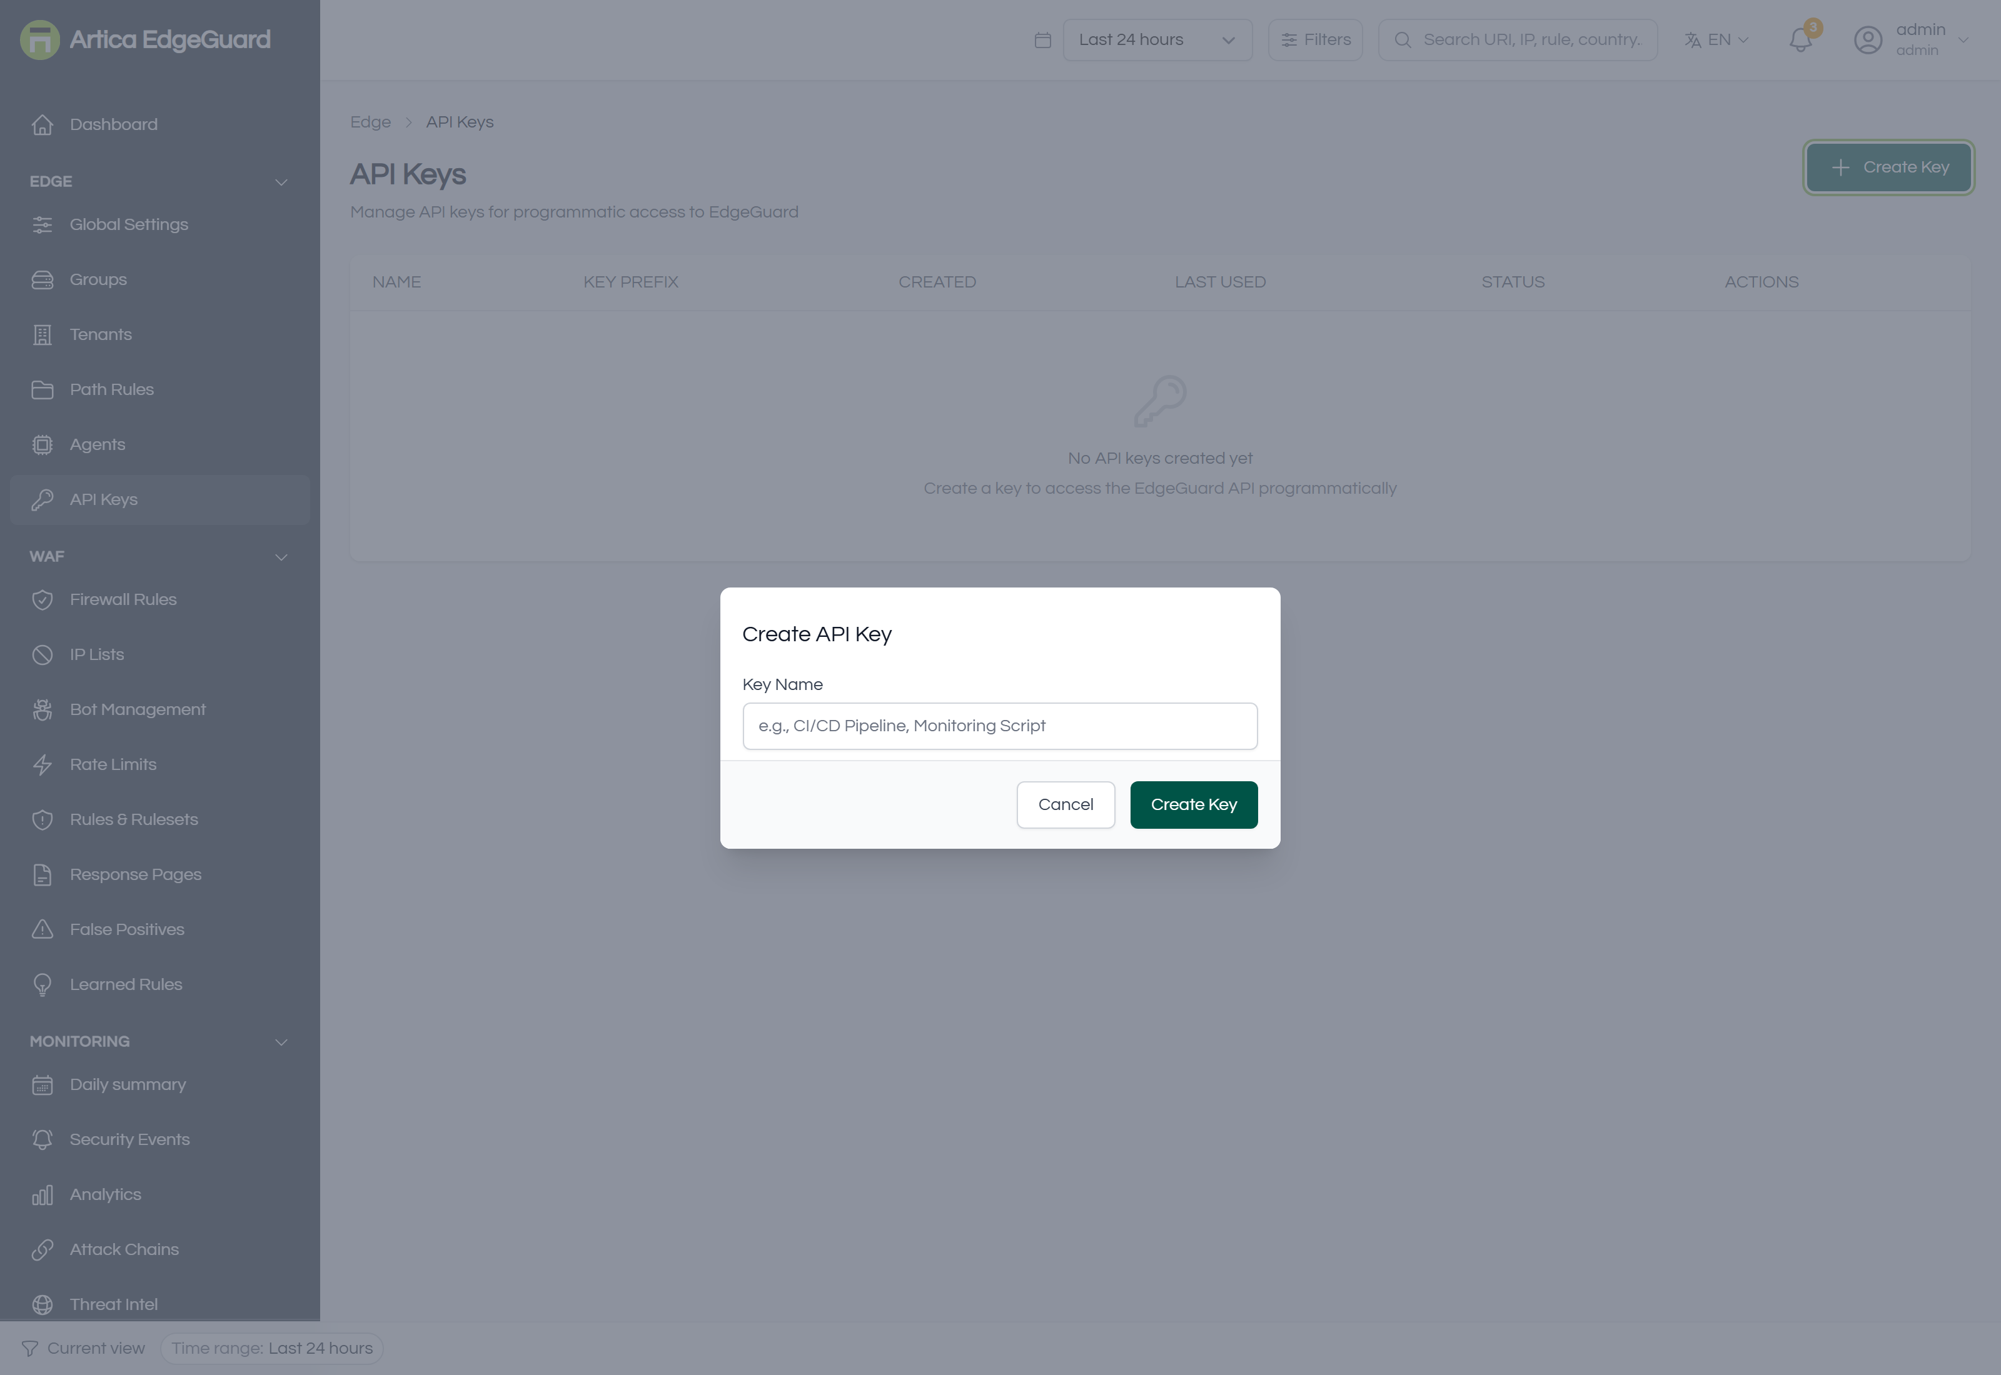
Task: Open Path Rules from the sidebar
Action: click(159, 389)
